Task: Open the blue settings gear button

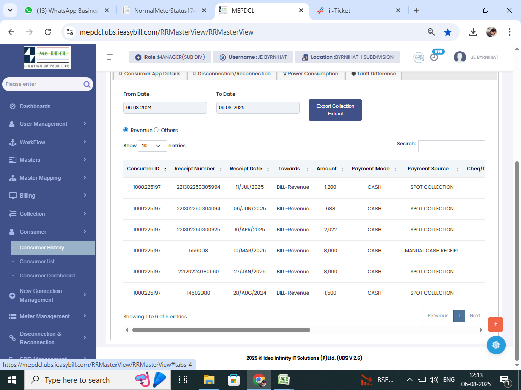Action: (496, 345)
